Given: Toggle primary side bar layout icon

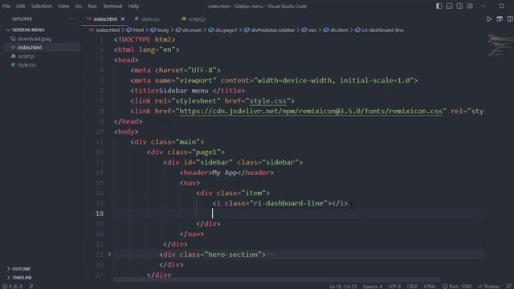Looking at the screenshot, I should [x=439, y=6].
